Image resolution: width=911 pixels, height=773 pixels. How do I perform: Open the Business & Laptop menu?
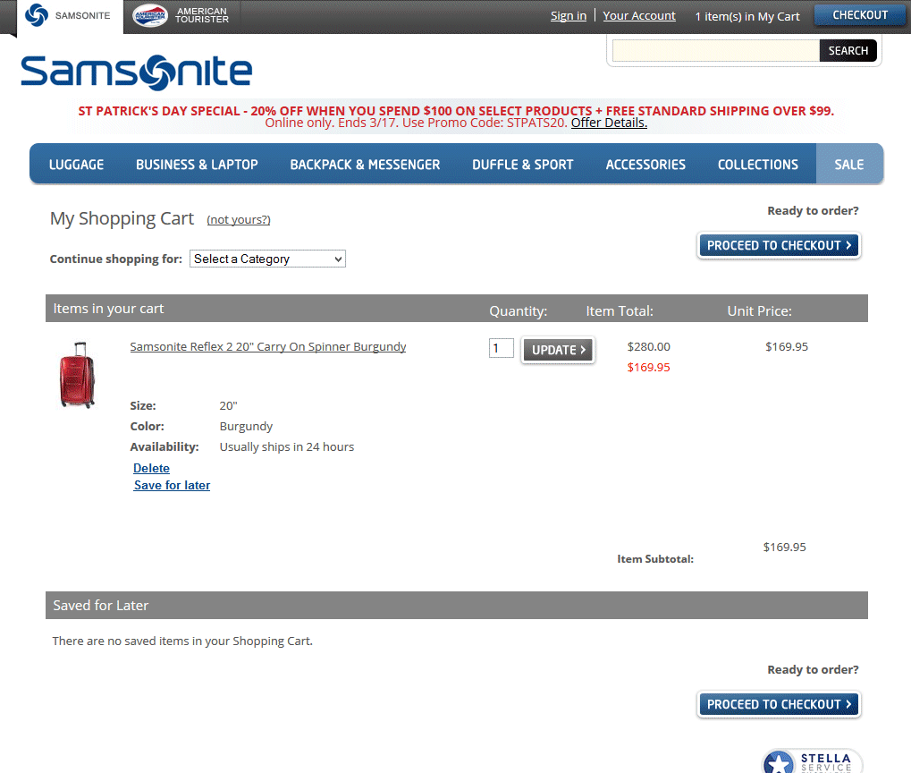pyautogui.click(x=197, y=165)
